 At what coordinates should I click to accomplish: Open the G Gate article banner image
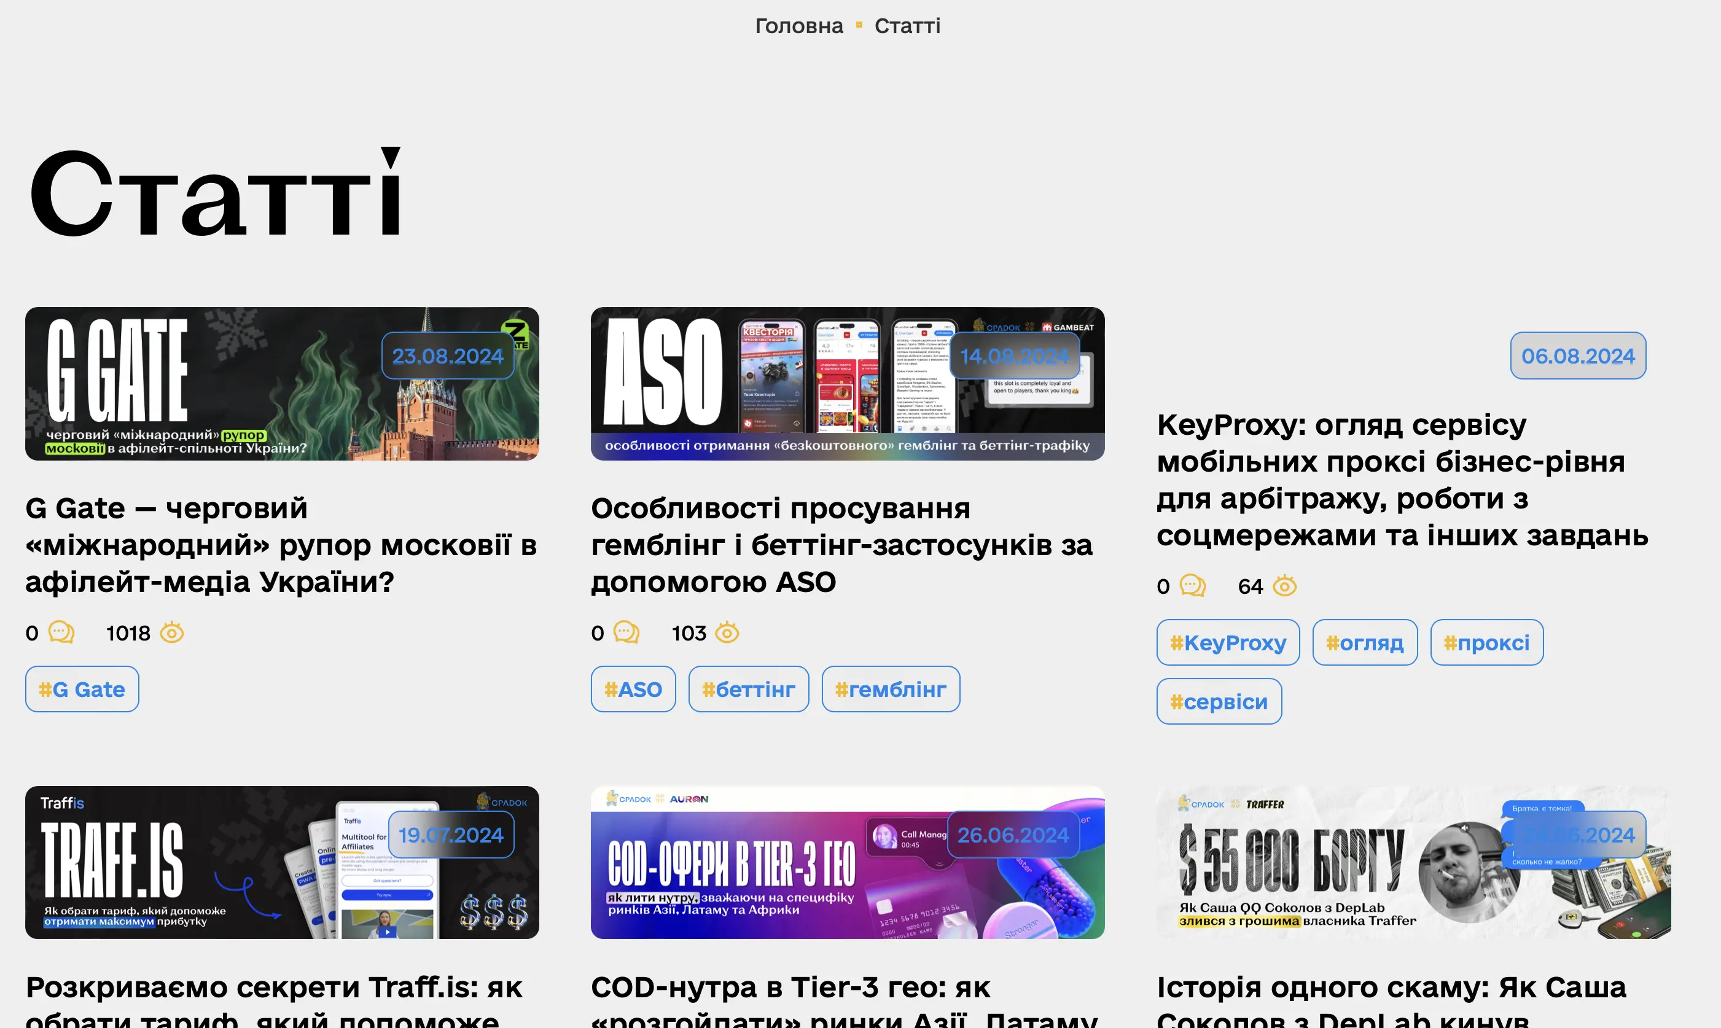282,384
